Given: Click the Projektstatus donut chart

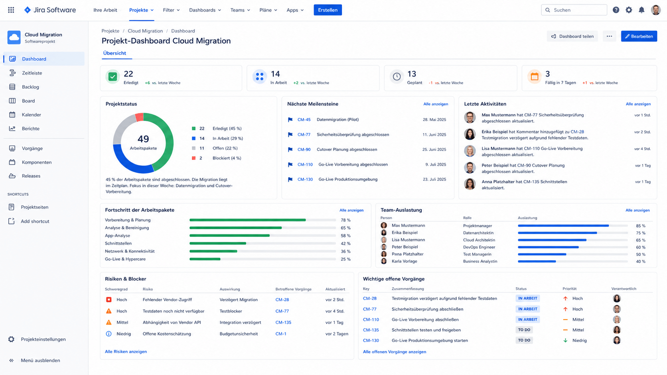Looking at the screenshot, I should 143,143.
